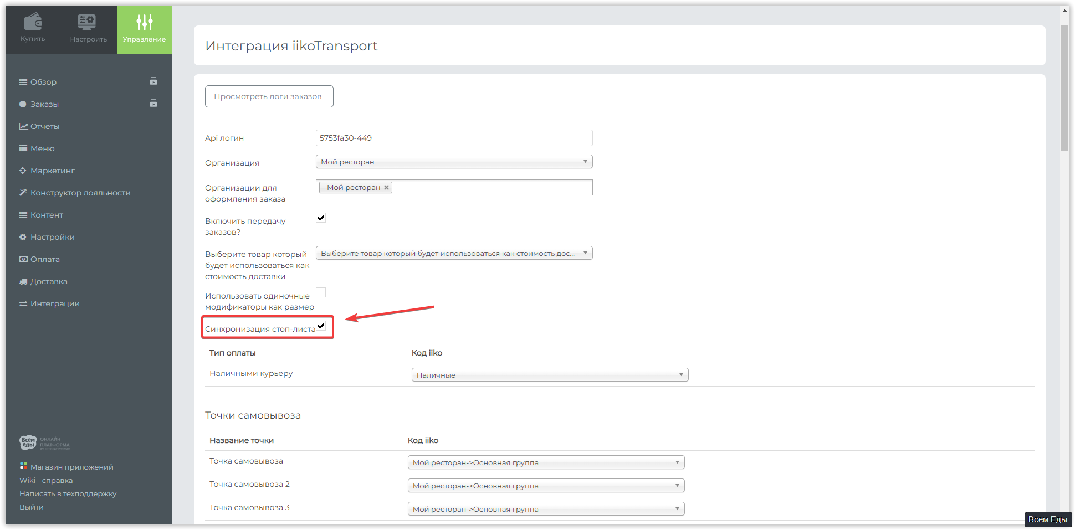Click the lock icon beside Заказы
The height and width of the screenshot is (530, 1075).
[x=153, y=104]
